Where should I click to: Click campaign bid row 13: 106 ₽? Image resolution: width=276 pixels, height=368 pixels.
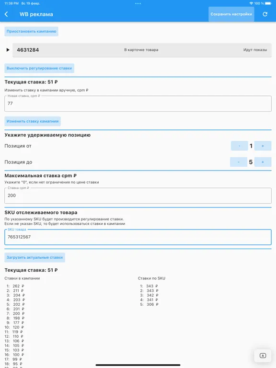click(x=14, y=341)
